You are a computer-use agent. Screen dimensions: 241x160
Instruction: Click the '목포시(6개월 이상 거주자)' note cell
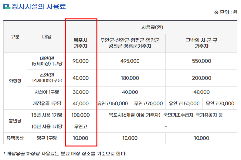pyautogui.click(x=166, y=115)
